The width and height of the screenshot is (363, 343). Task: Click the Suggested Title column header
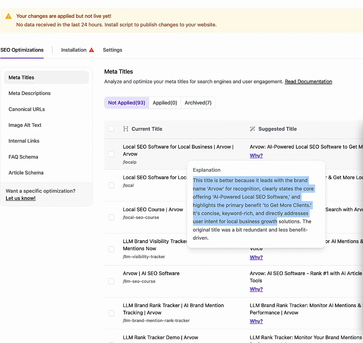pos(277,129)
